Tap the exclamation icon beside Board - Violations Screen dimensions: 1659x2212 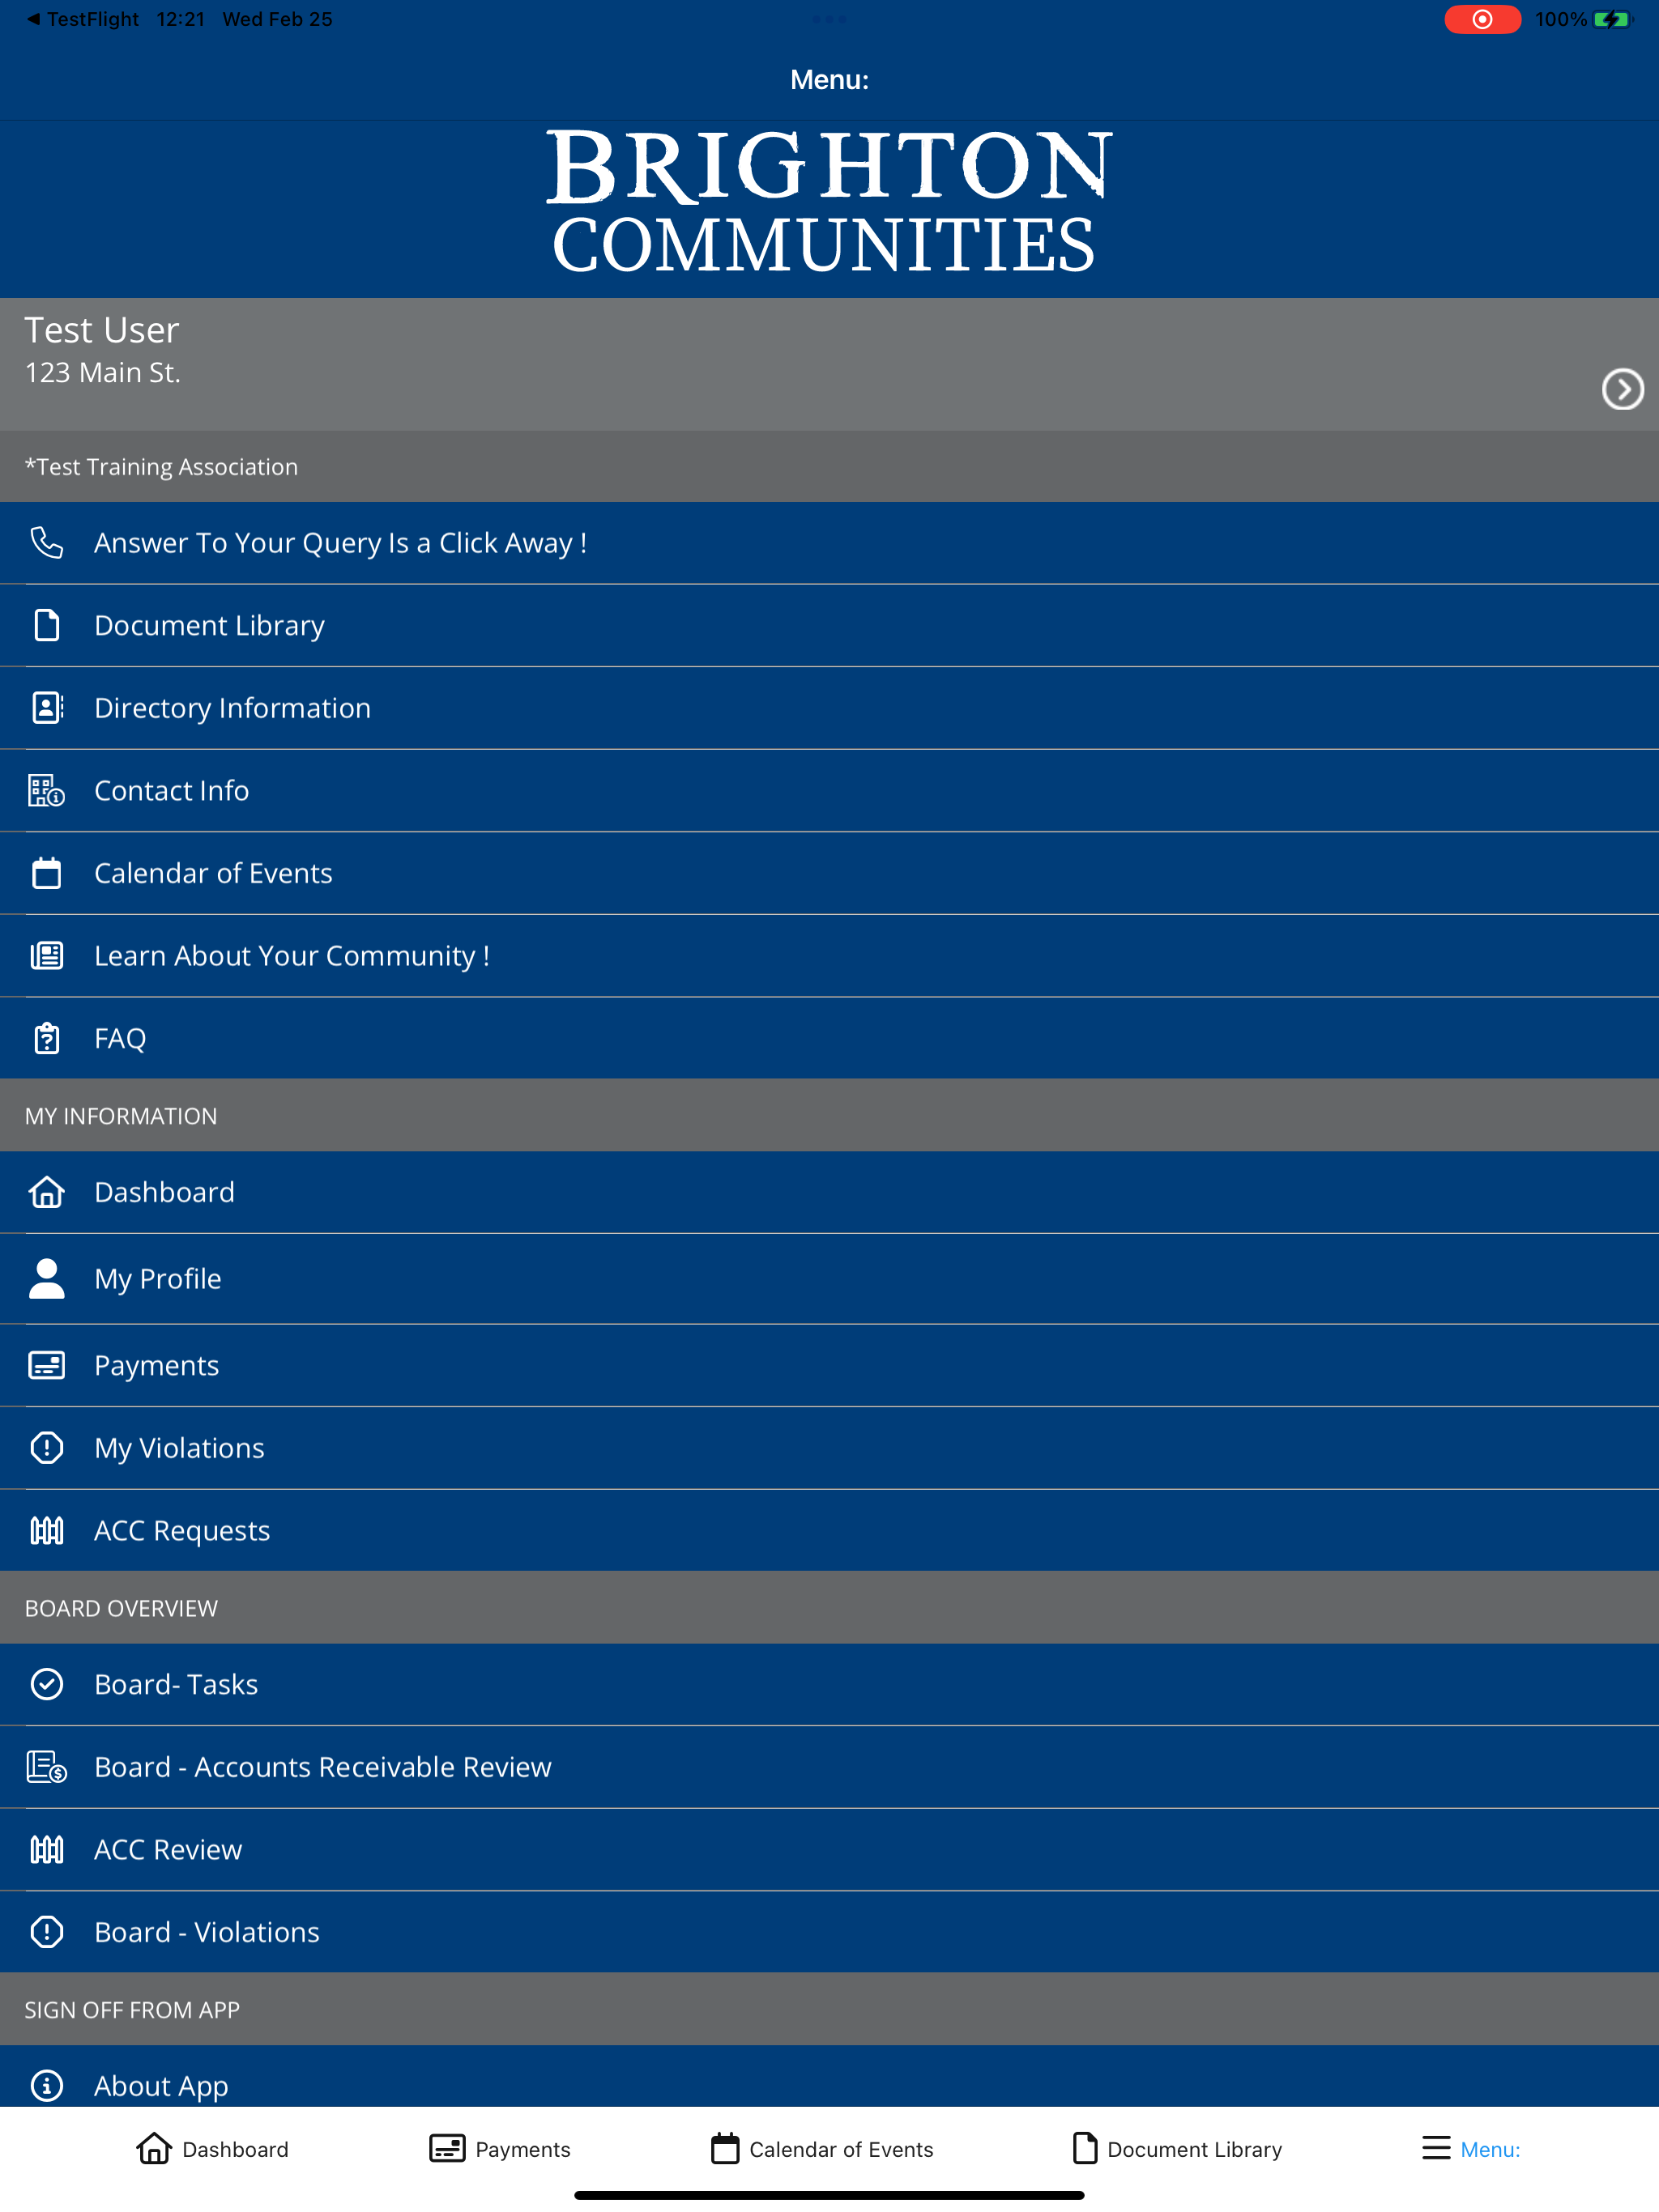tap(46, 1932)
